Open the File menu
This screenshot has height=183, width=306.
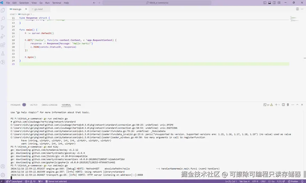(x=8, y=3)
